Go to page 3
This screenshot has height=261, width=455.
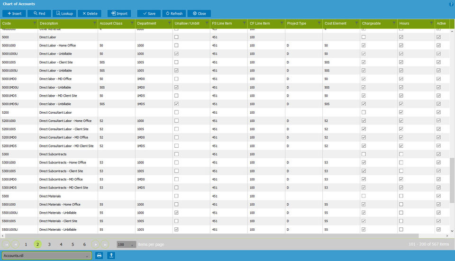(x=49, y=244)
